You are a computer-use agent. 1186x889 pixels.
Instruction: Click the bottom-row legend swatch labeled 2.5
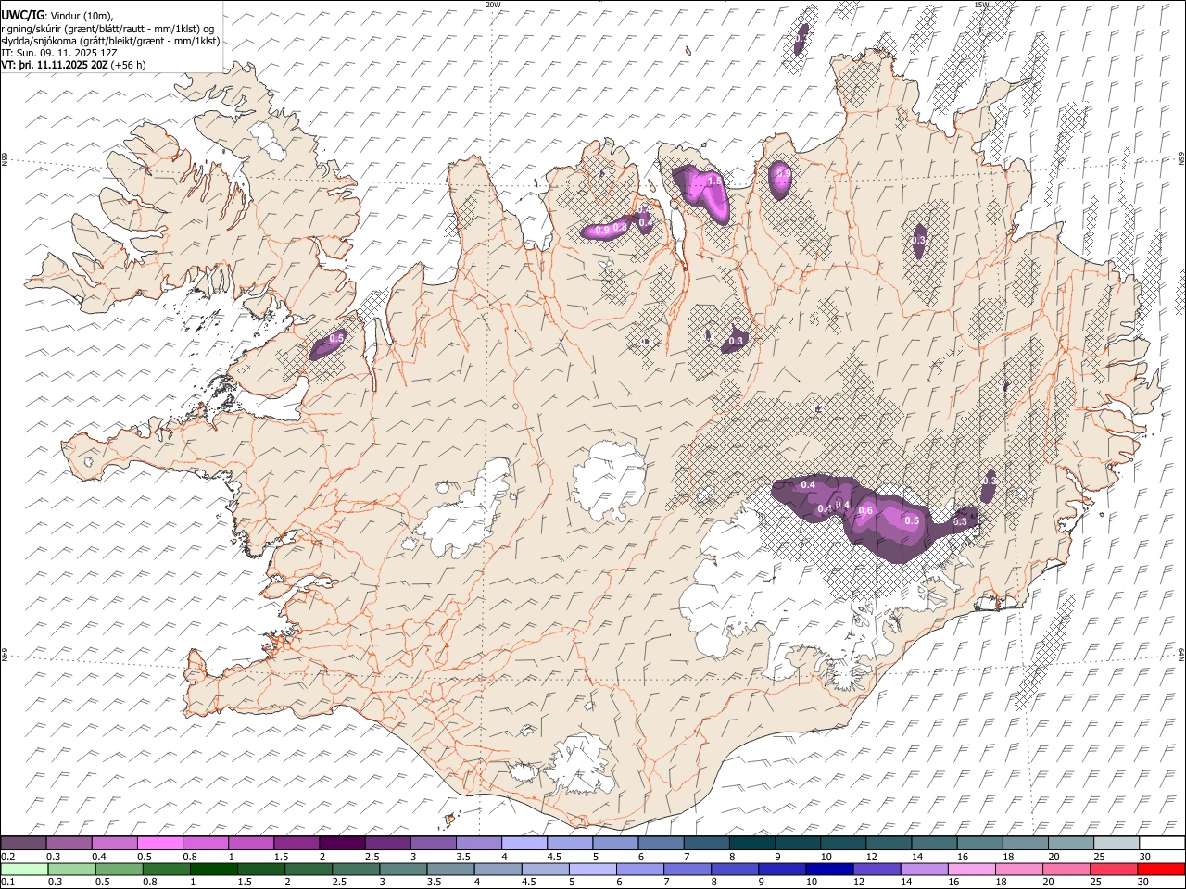point(356,869)
